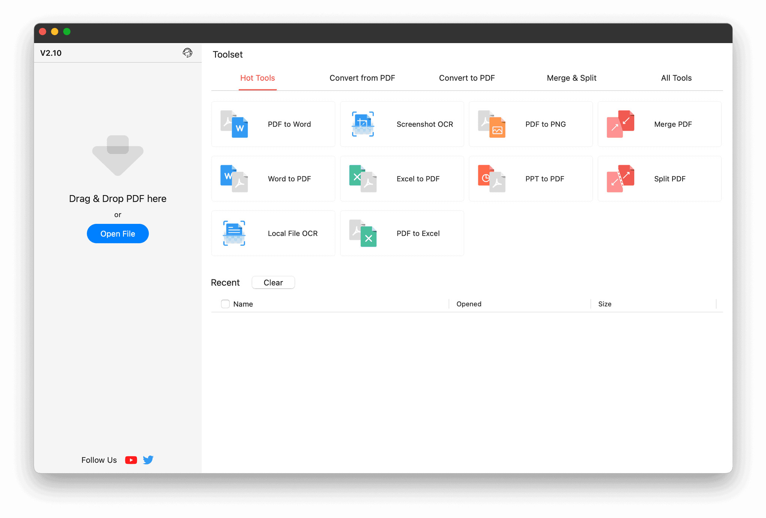The image size is (766, 518).
Task: Click the Split PDF icon
Action: [x=620, y=179]
